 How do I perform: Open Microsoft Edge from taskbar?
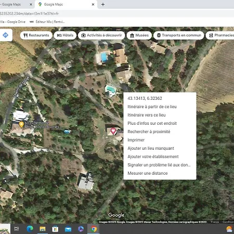[30, 229]
